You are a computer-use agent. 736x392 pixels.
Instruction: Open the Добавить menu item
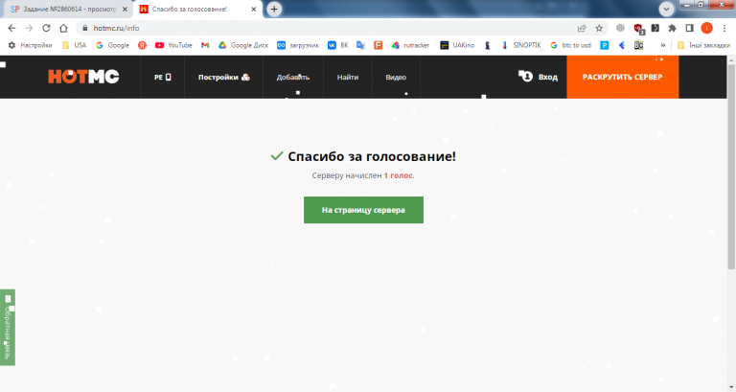(x=293, y=77)
